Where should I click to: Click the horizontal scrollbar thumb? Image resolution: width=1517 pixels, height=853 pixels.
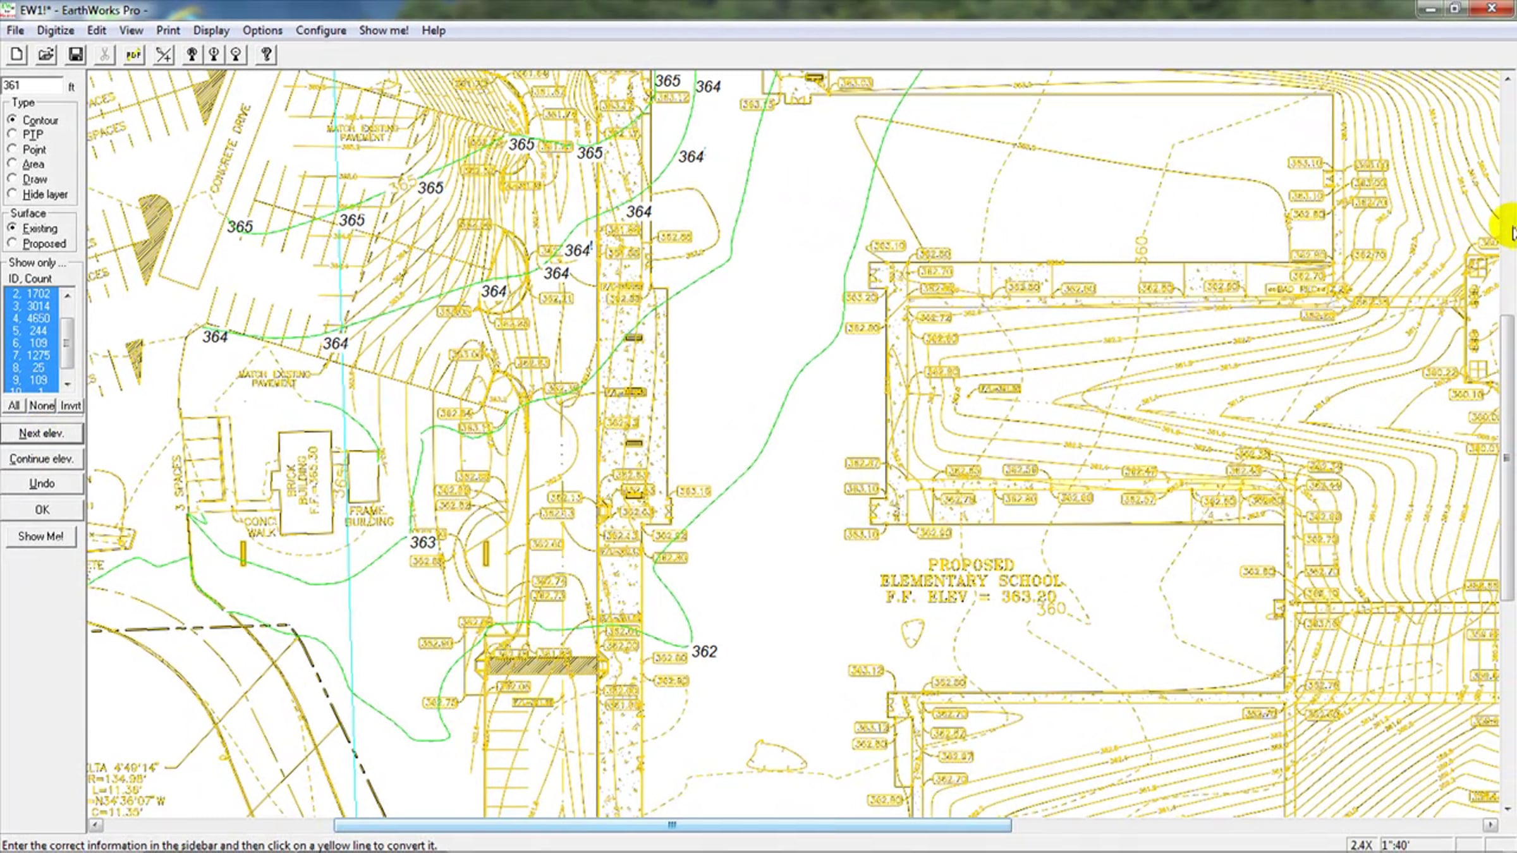pos(672,825)
